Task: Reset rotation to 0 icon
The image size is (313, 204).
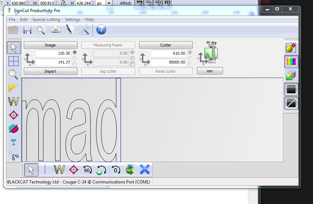Action: pos(116,170)
